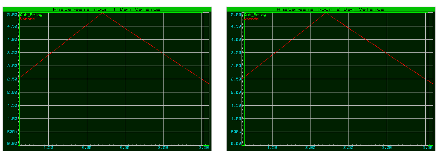The image size is (441, 156).
Task: Click the 500m y-axis value in 2 Deg graph
Action: point(236,132)
